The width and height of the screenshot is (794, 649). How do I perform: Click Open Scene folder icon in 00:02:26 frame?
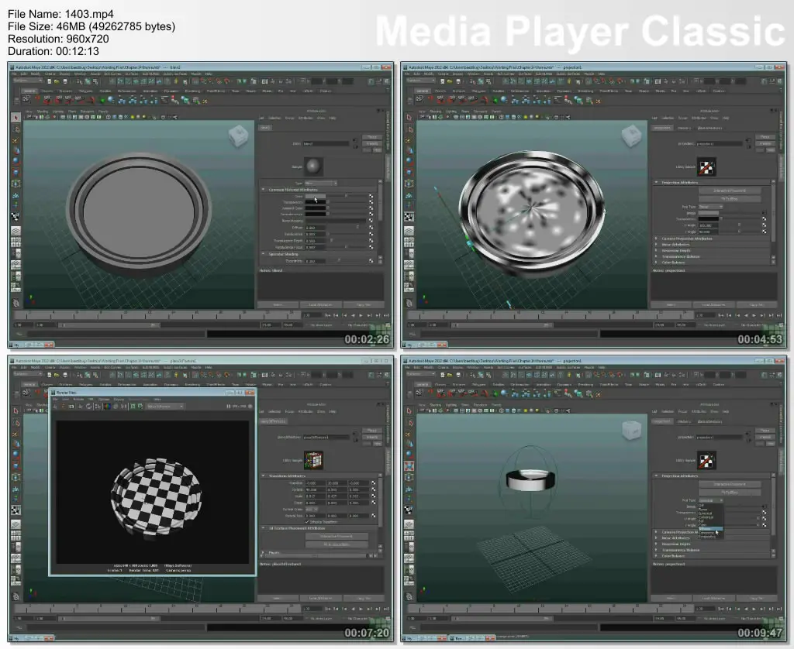coord(56,81)
